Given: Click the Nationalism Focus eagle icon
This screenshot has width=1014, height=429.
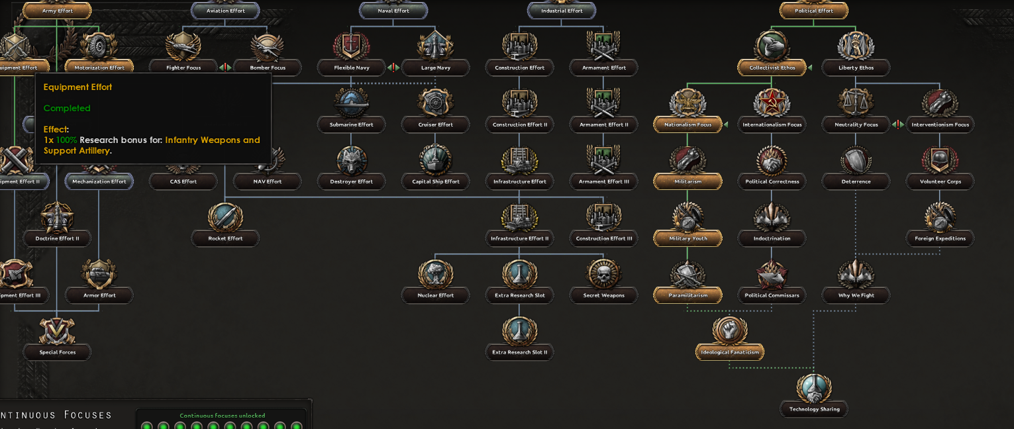Looking at the screenshot, I should (x=687, y=104).
